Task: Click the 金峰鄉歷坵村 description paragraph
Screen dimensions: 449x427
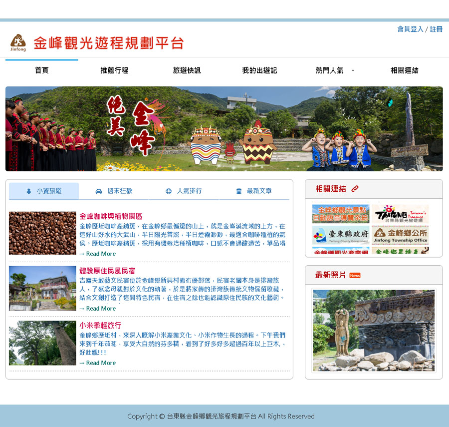Action: coord(183,344)
